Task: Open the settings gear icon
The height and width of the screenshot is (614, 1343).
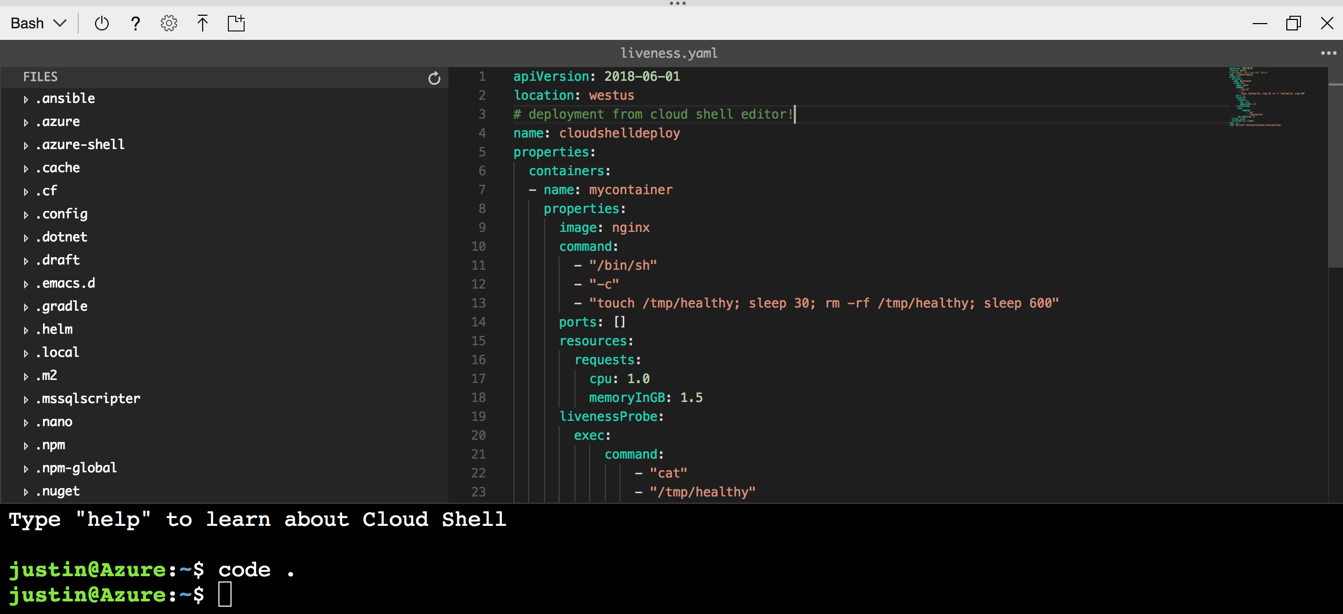Action: pyautogui.click(x=168, y=23)
